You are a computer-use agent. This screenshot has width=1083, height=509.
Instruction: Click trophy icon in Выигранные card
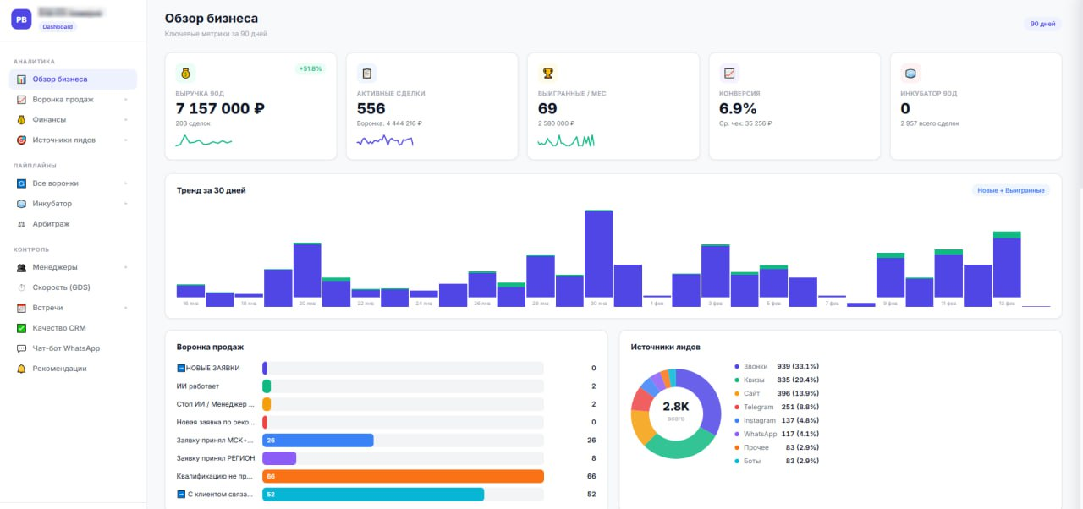pos(547,73)
